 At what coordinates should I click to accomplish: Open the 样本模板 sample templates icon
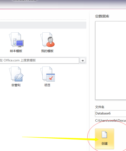pyautogui.click(x=16, y=43)
